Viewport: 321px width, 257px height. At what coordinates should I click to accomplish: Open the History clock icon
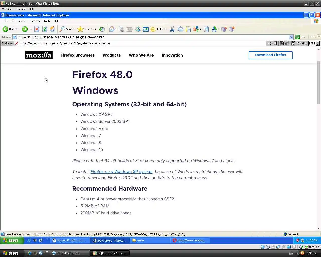(x=102, y=29)
